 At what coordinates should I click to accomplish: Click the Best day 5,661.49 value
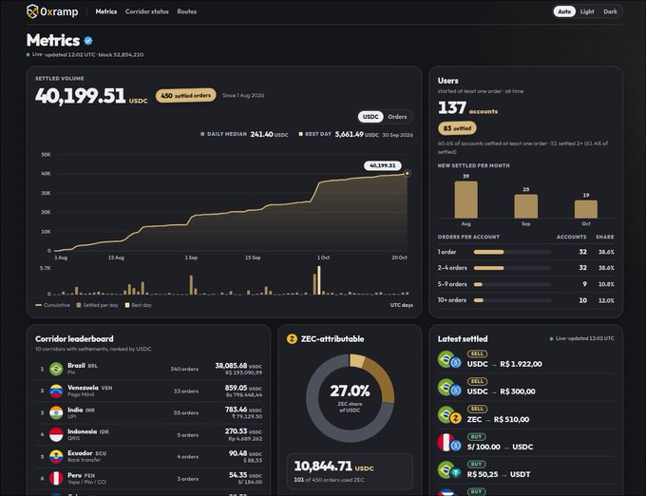pos(349,134)
